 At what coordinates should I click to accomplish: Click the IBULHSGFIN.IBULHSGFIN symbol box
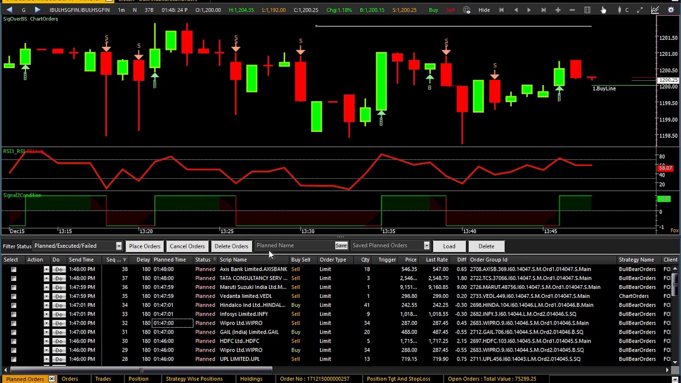pos(79,10)
